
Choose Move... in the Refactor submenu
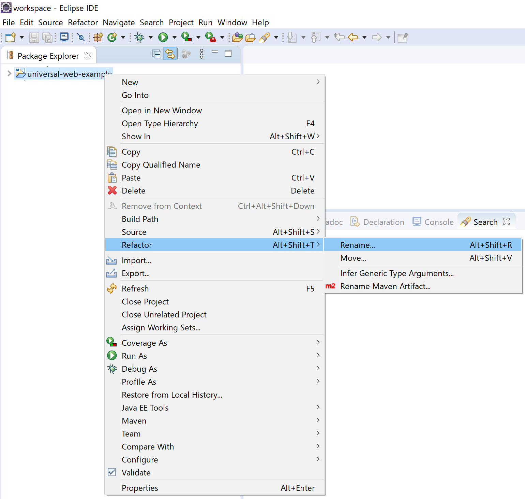pos(423,258)
